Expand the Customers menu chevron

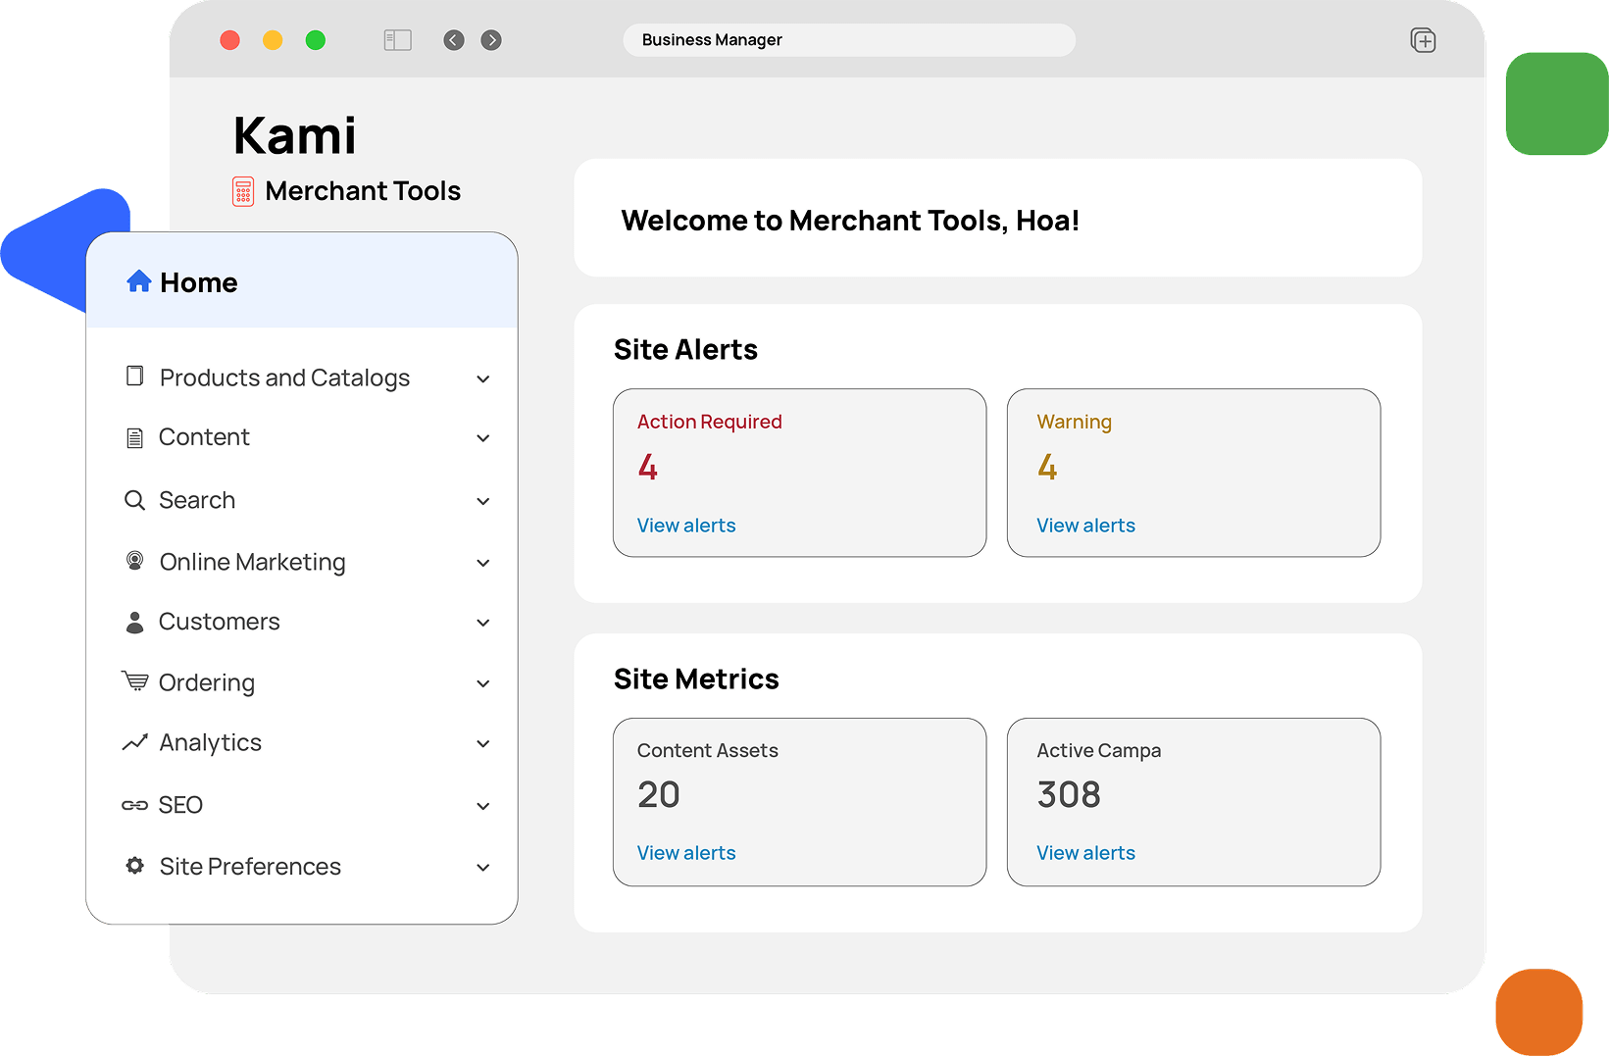(x=483, y=623)
